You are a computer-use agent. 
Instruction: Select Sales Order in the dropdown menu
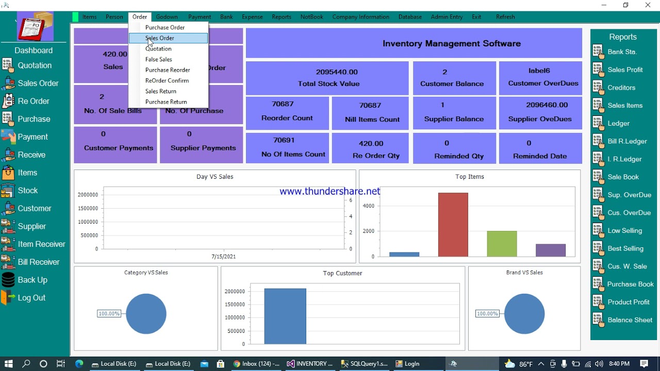pyautogui.click(x=169, y=38)
